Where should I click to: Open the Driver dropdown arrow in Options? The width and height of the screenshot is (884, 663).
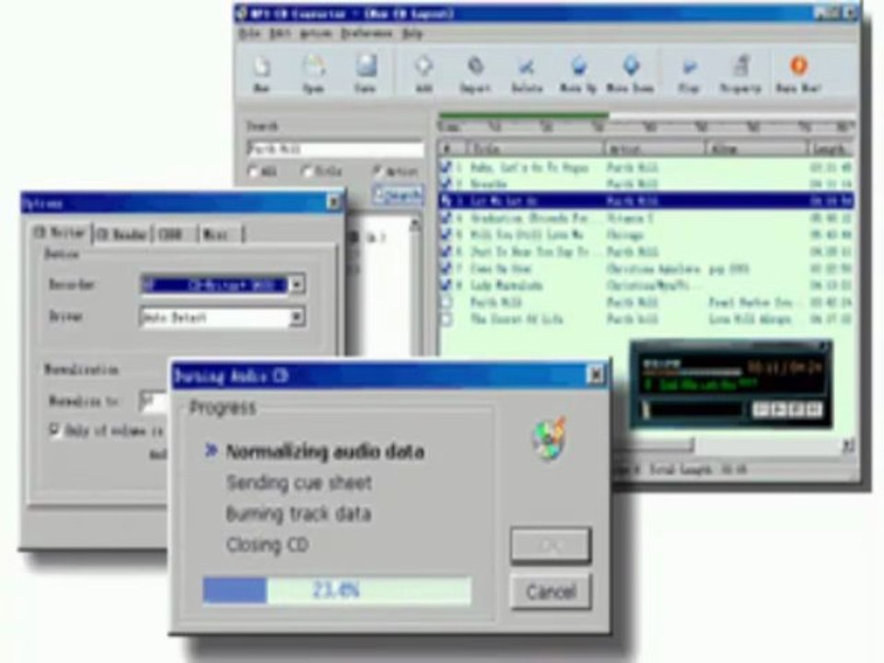(297, 318)
